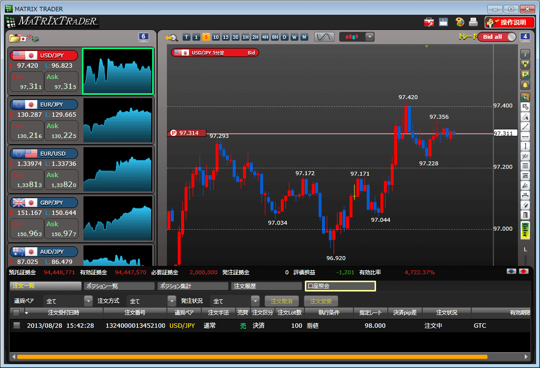Switch chart to monthly (M) timeframe

coord(304,37)
